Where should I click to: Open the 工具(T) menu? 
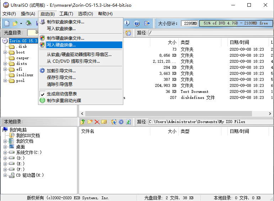coord(66,14)
